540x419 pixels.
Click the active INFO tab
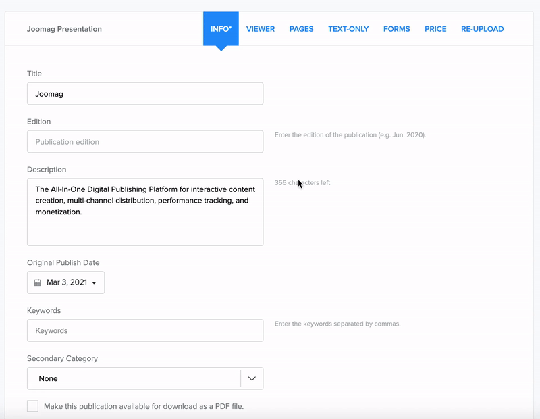click(221, 29)
